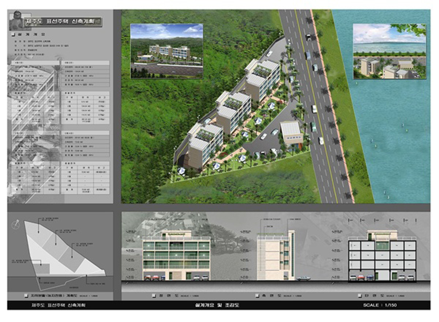The image size is (439, 322).
Task: Click the SCALE : 1/150 footer text
Action: point(380,305)
